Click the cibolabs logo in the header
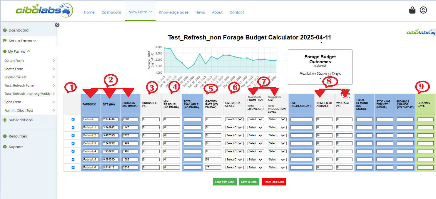This screenshot has width=436, height=199. coord(44,10)
